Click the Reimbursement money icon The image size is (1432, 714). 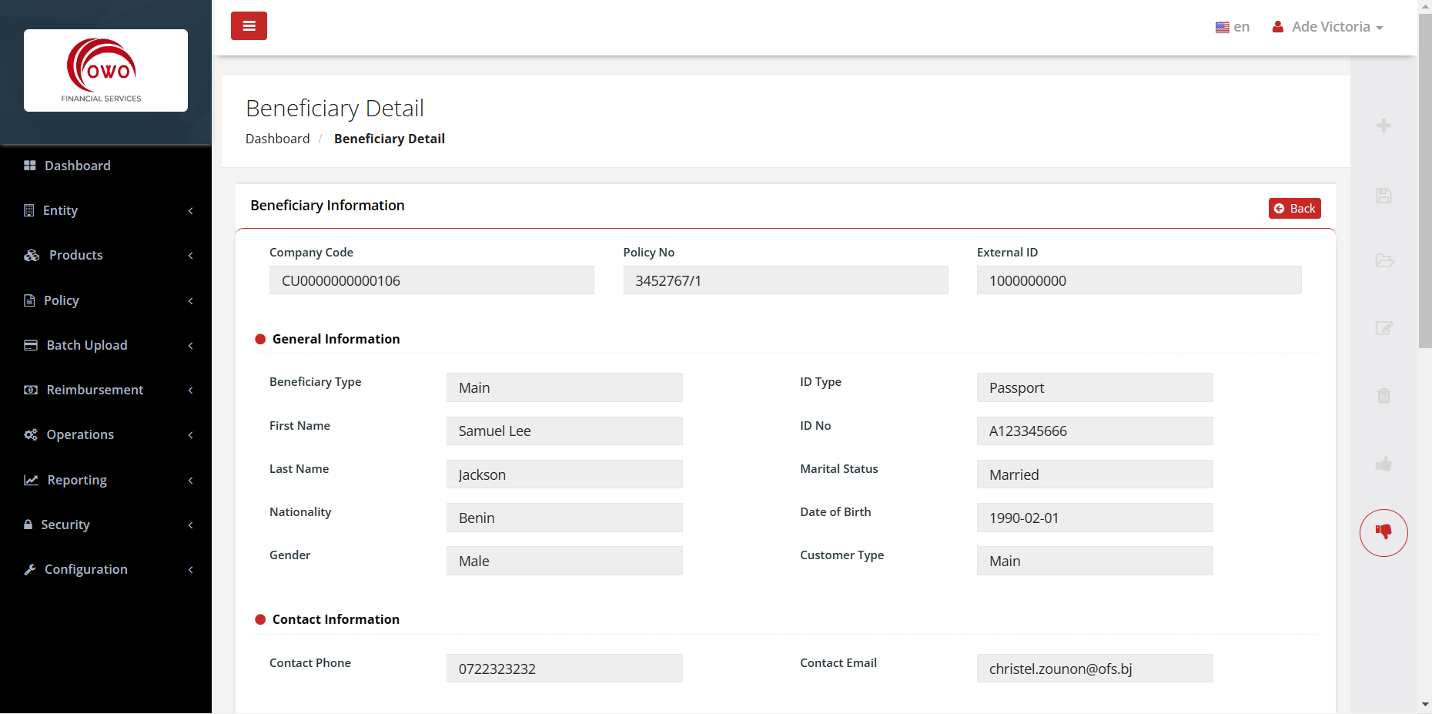(x=31, y=390)
